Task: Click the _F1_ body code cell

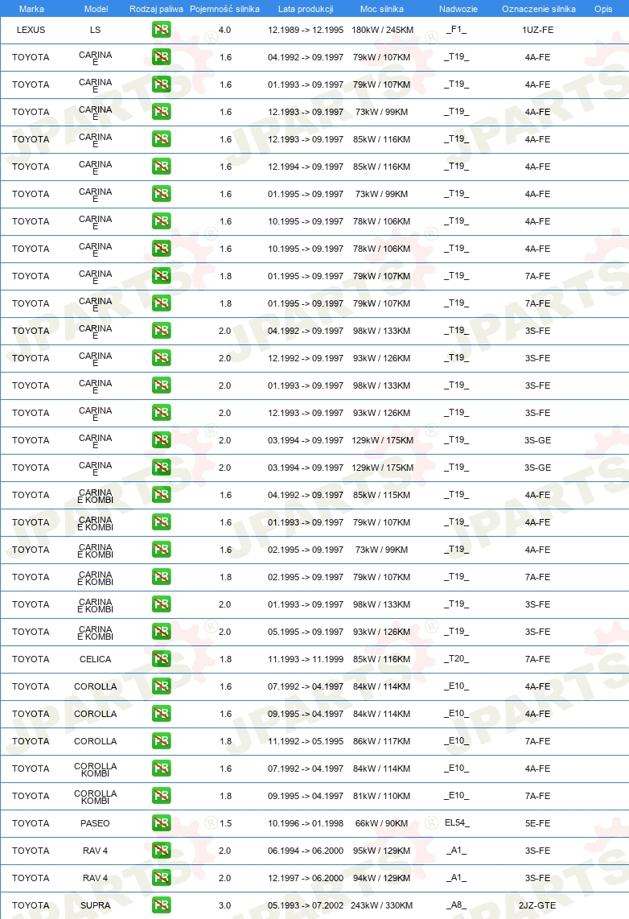Action: point(456,29)
